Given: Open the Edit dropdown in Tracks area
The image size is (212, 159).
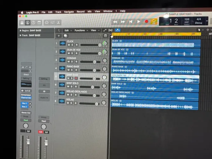Looking at the screenshot, I should (x=68, y=31).
